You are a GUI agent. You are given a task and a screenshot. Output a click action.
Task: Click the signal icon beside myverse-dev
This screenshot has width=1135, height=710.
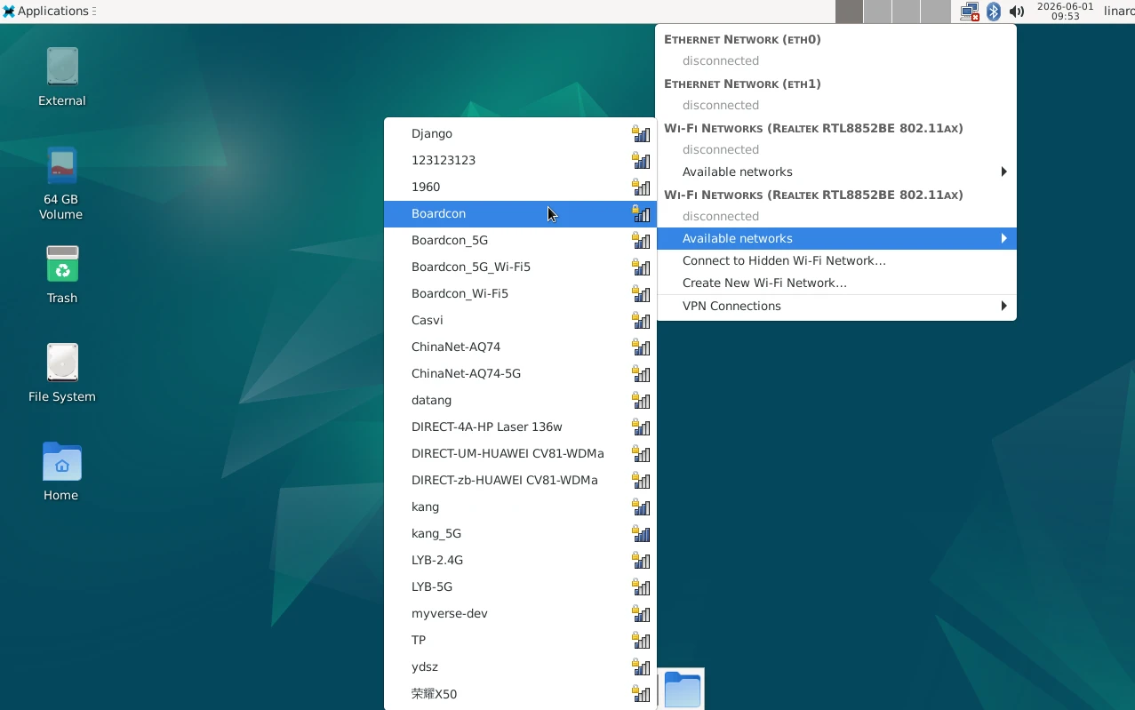641,613
